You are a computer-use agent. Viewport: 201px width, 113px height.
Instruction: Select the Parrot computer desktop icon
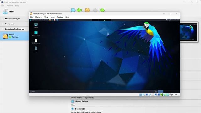[36, 25]
